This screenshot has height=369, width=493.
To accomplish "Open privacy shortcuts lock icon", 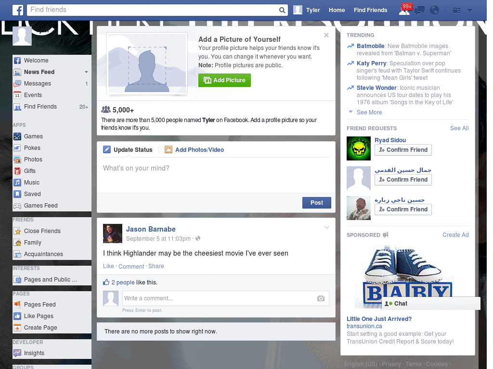I will [x=456, y=11].
